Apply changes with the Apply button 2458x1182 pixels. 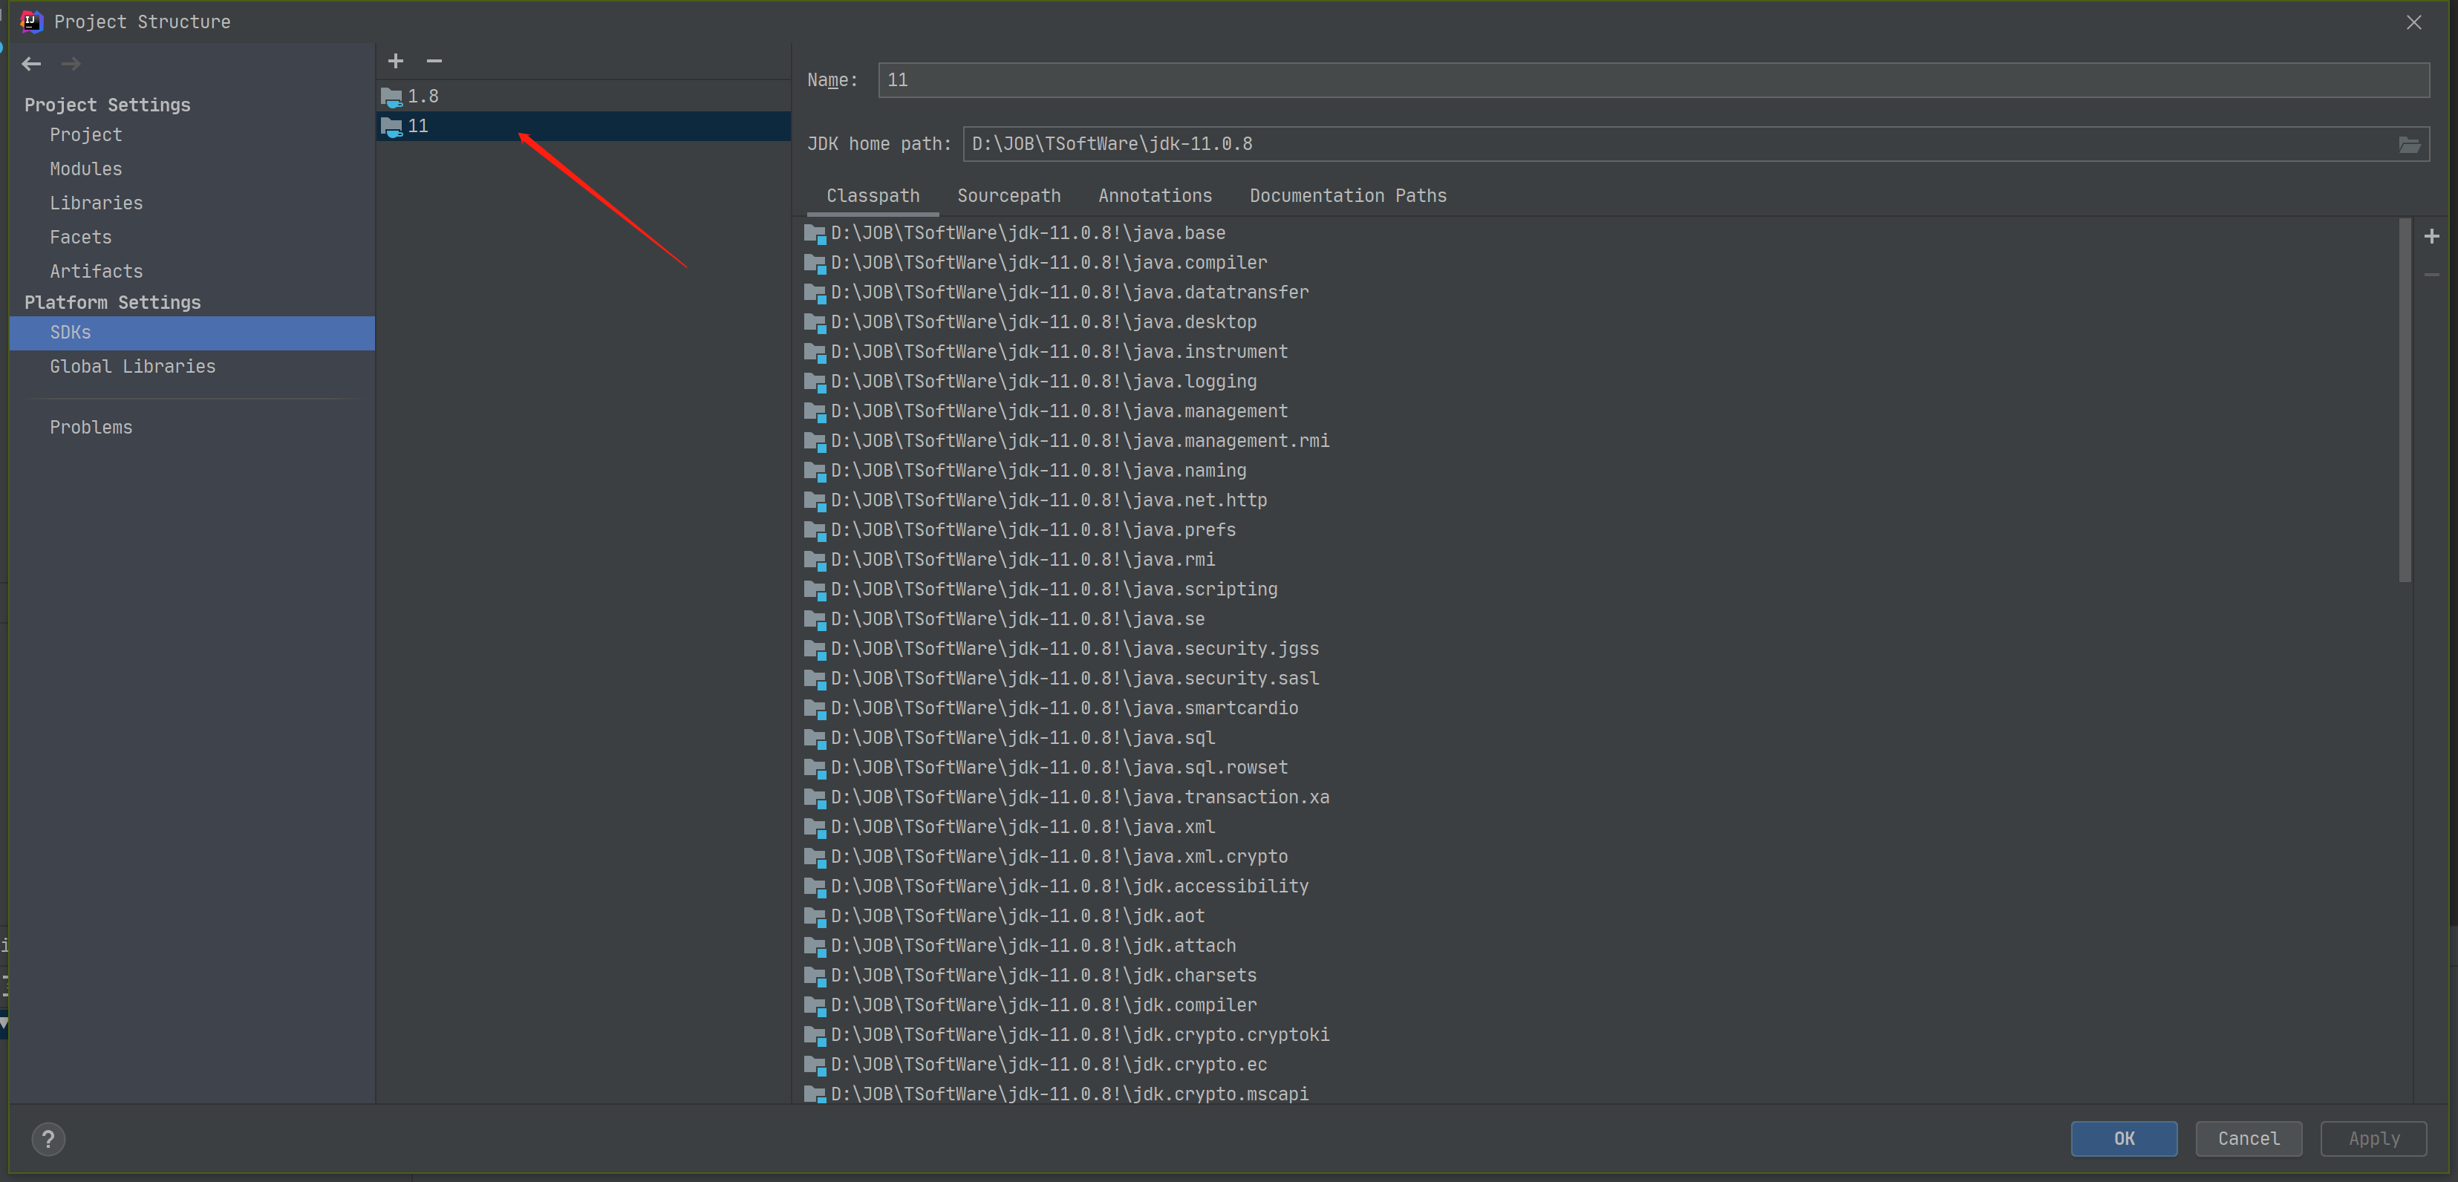[2373, 1138]
